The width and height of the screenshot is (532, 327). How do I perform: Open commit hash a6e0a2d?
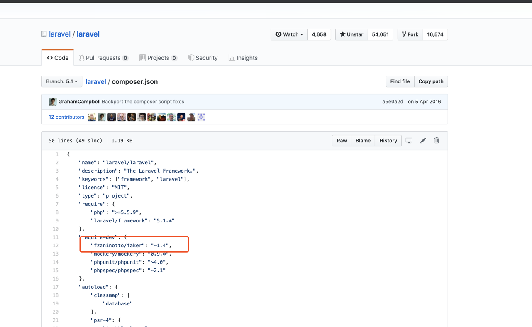click(392, 102)
